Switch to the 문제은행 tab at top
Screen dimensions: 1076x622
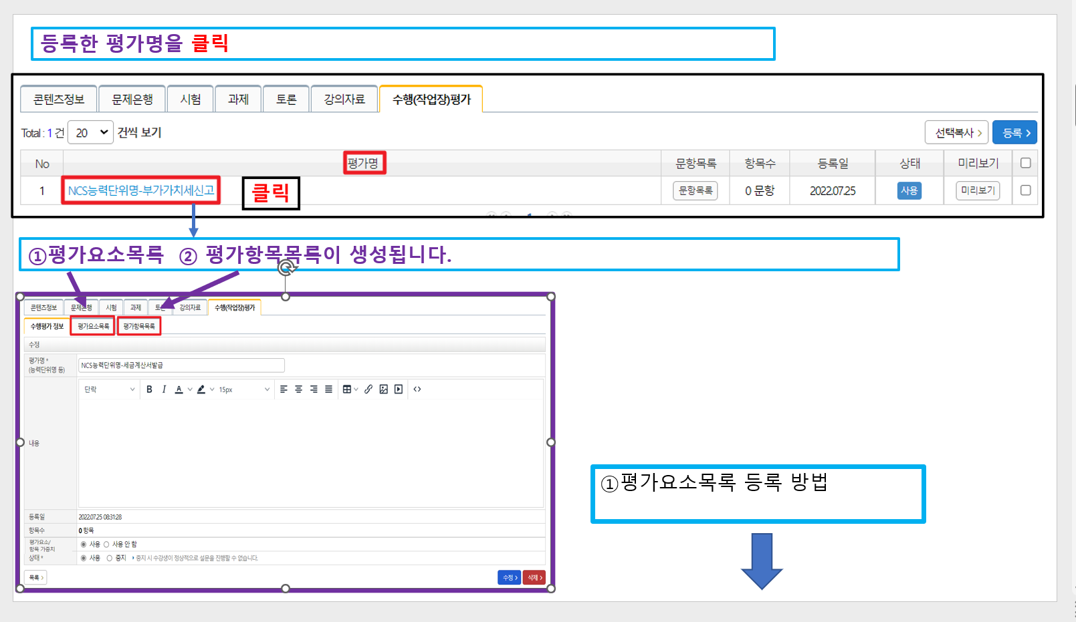click(132, 100)
